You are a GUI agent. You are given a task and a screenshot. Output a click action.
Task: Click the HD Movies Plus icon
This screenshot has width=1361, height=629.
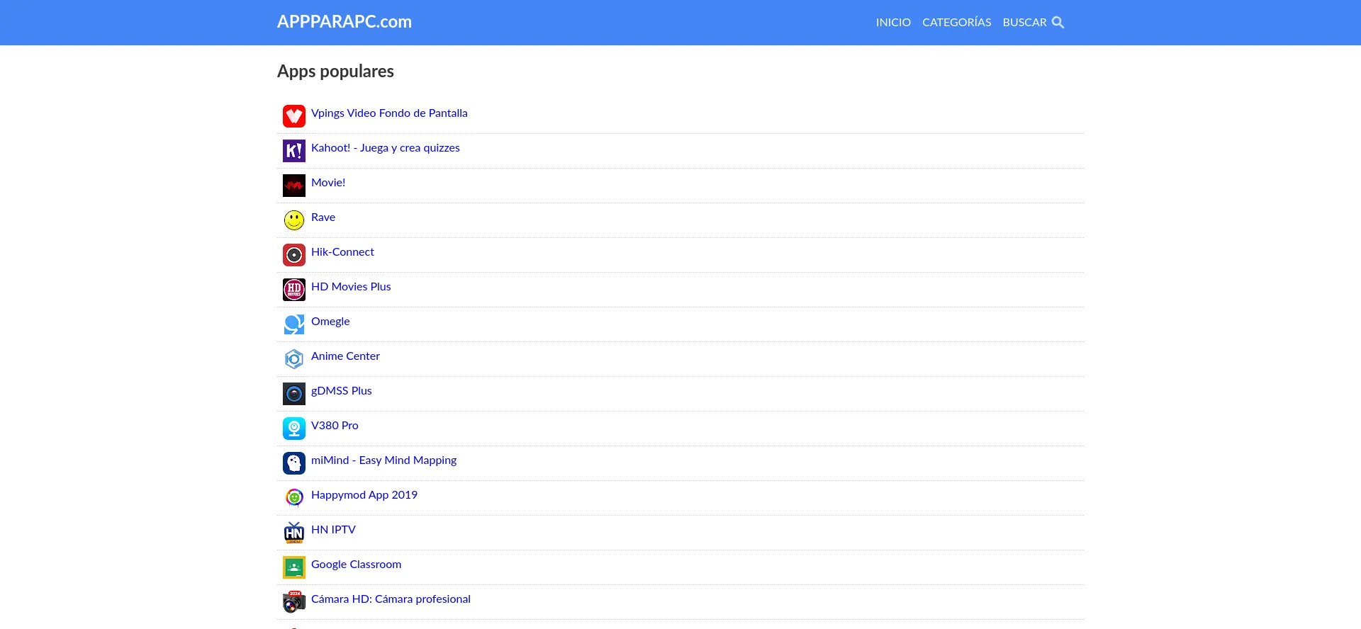294,290
